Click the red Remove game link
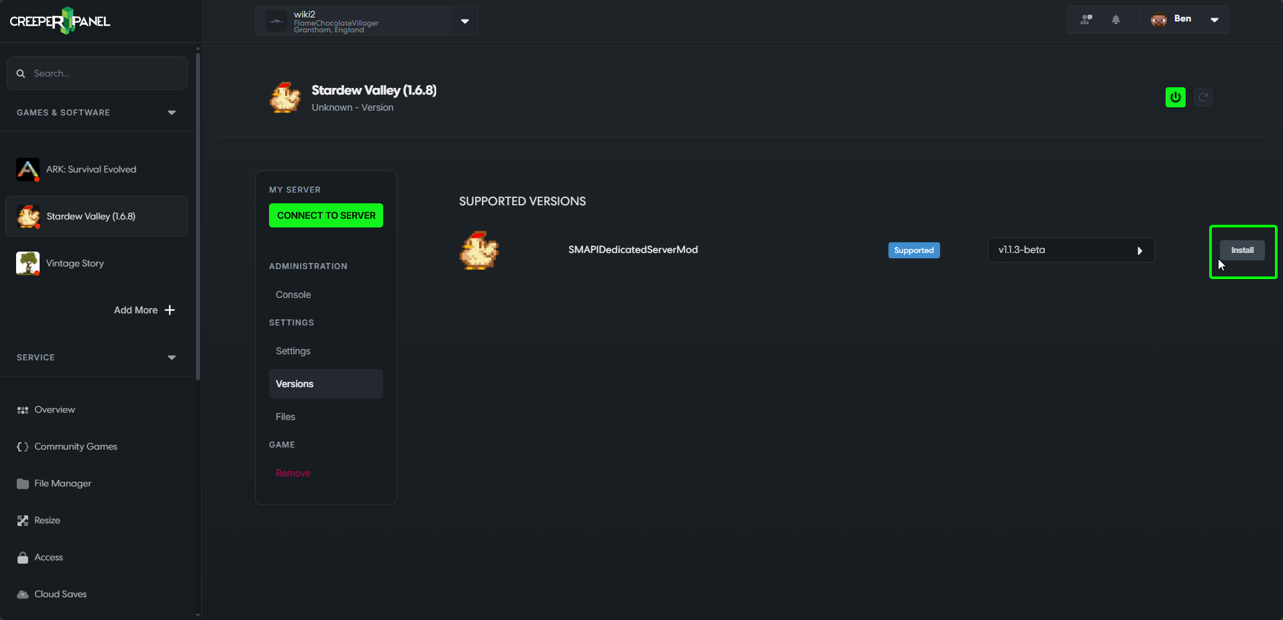 (293, 473)
